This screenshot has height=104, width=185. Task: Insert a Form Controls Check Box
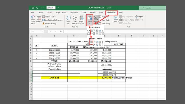94,31
